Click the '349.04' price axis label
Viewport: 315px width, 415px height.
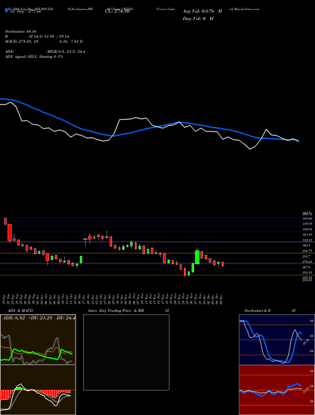[307, 219]
